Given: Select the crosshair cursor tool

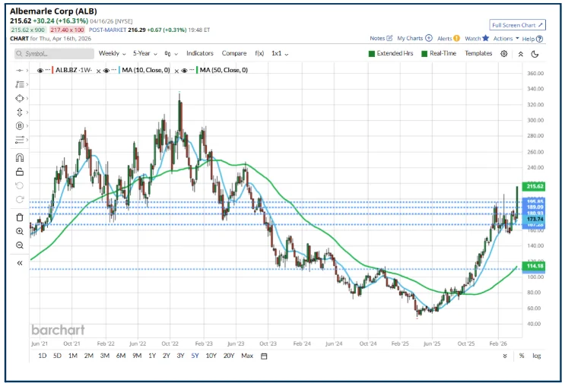Looking at the screenshot, I should coord(20,70).
